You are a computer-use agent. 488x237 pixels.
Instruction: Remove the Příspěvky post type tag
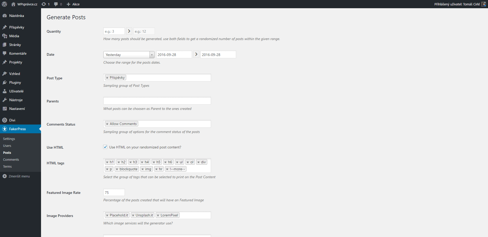tap(107, 78)
